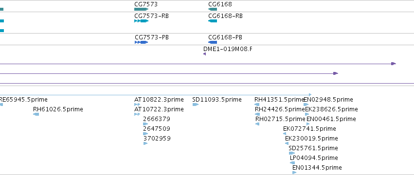Click the 2666379 feature arrow
This screenshot has width=414, height=175.
tap(145, 124)
